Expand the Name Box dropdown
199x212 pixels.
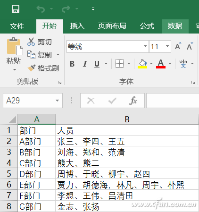click(x=57, y=101)
